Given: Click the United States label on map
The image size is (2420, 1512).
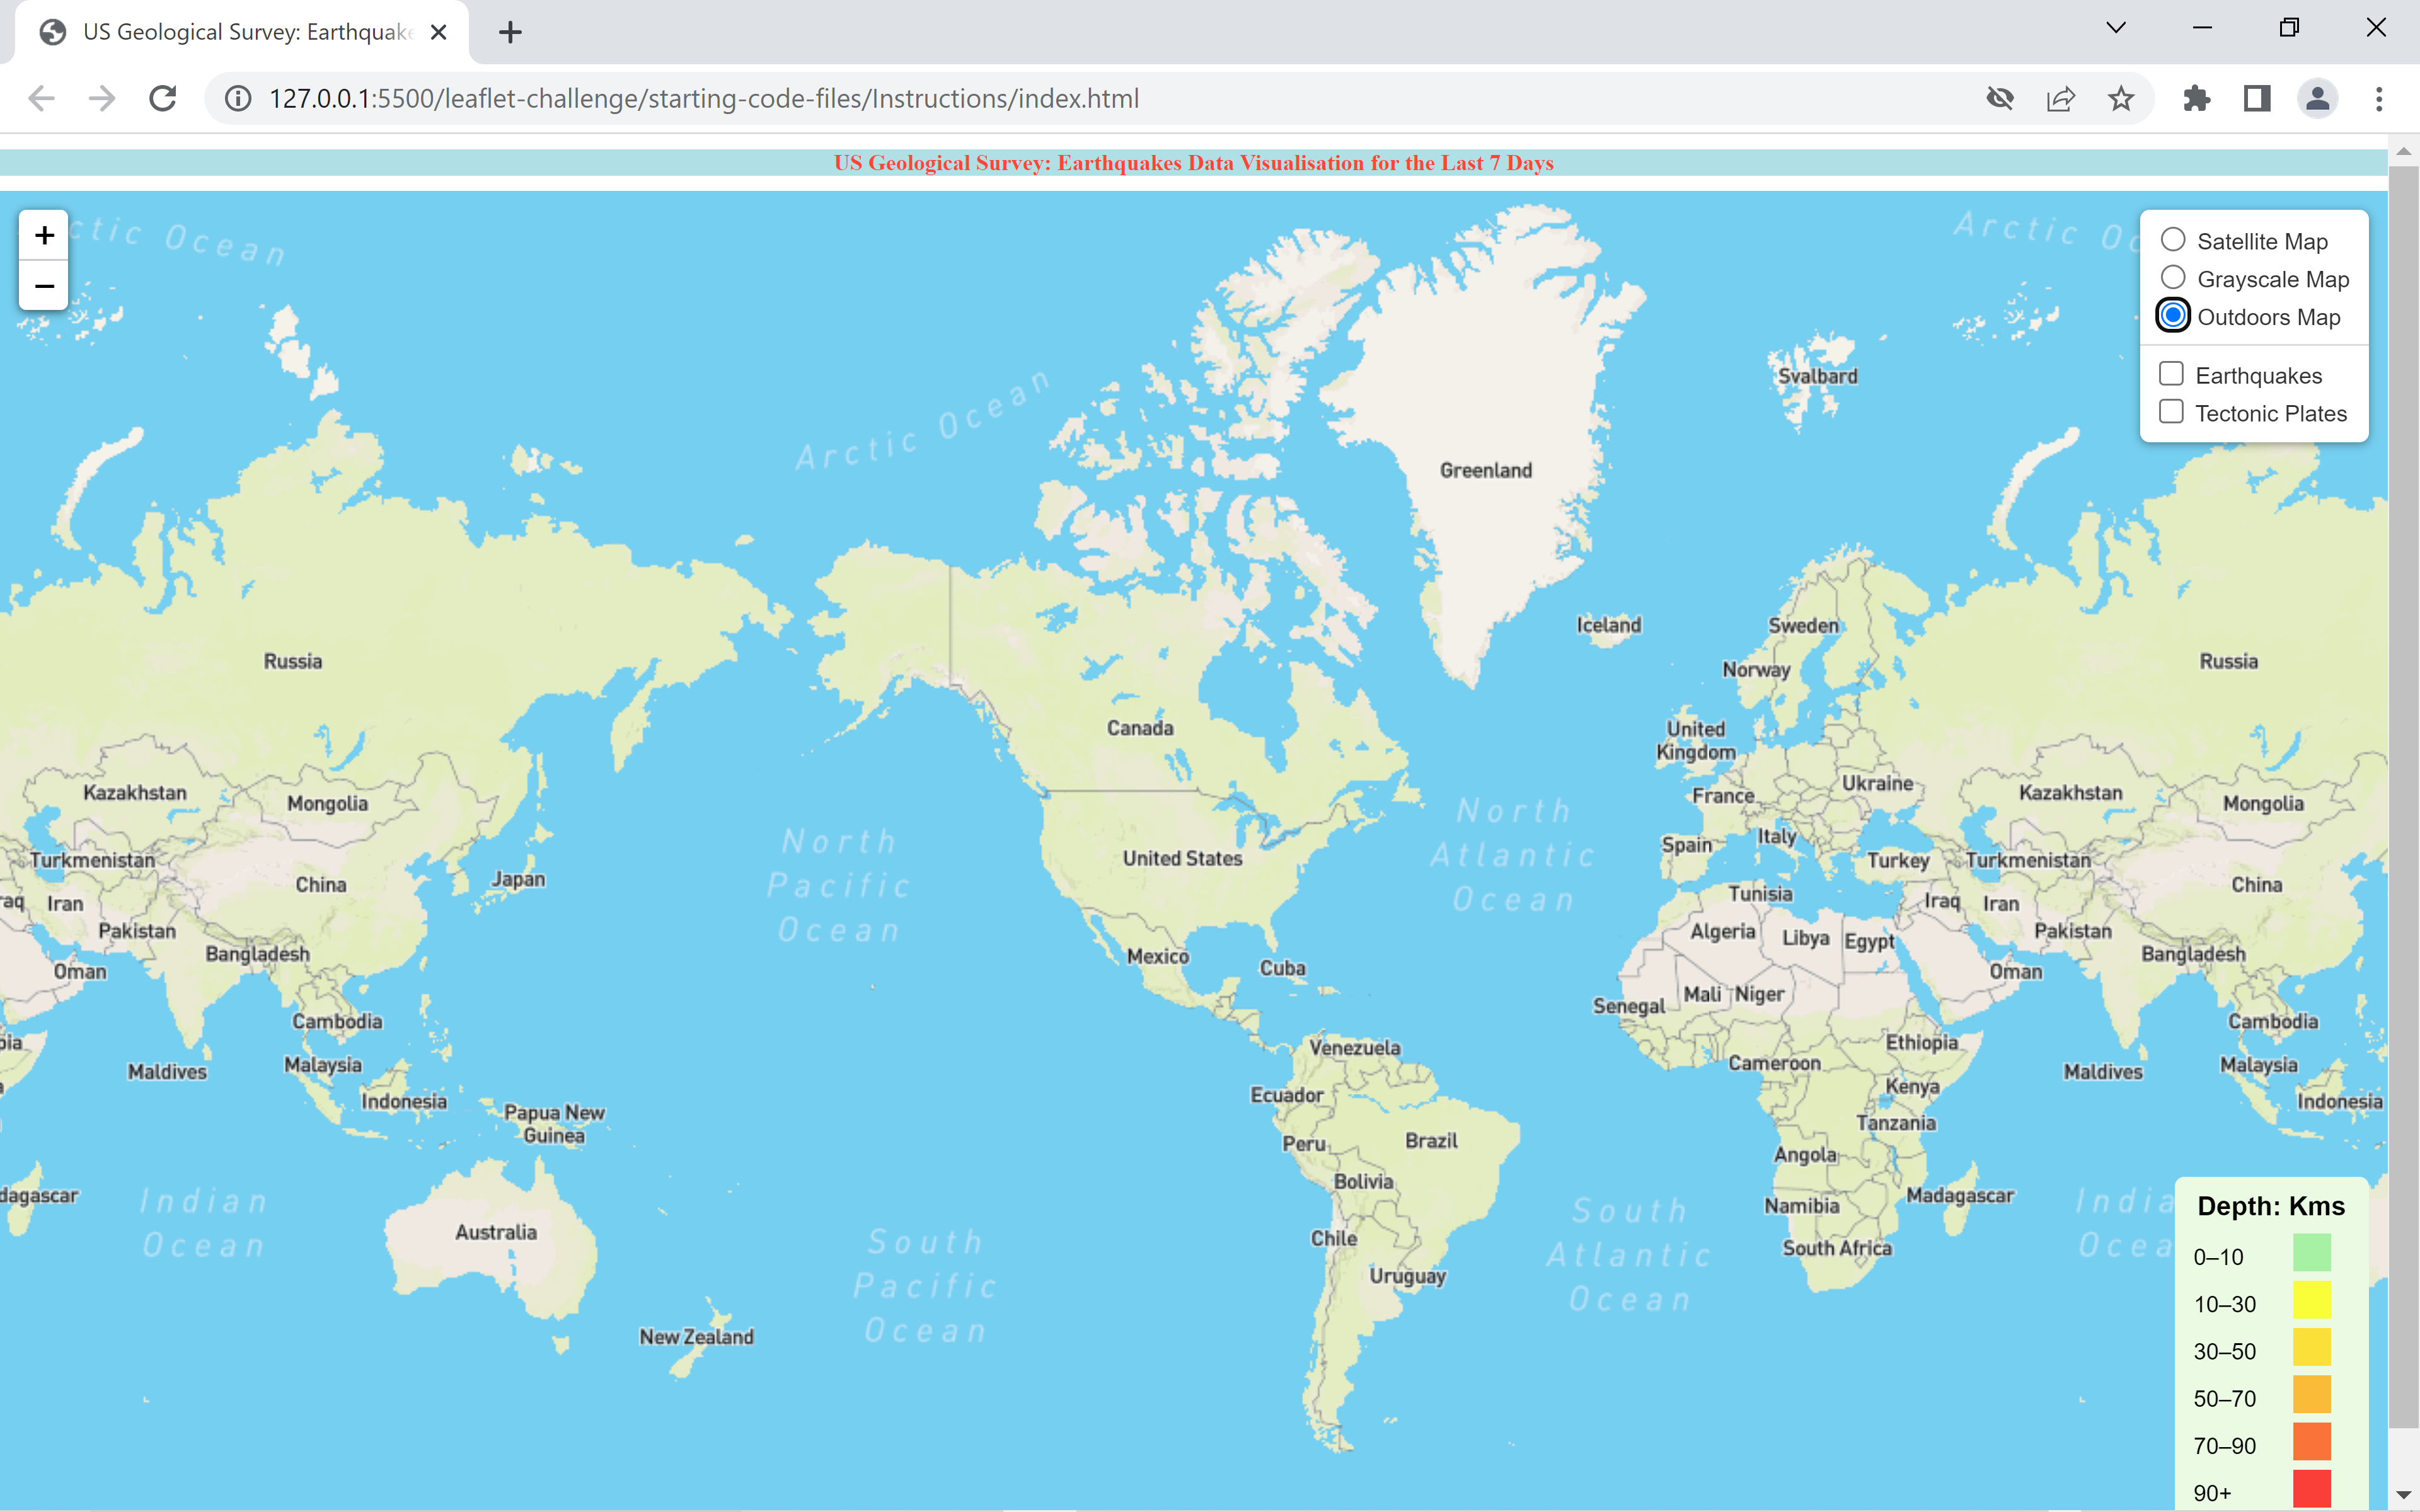Looking at the screenshot, I should tap(1183, 858).
